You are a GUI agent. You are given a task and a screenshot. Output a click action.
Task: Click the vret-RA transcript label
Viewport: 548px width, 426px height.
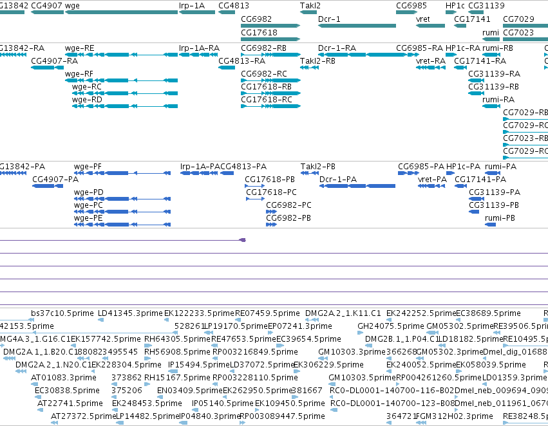431,61
